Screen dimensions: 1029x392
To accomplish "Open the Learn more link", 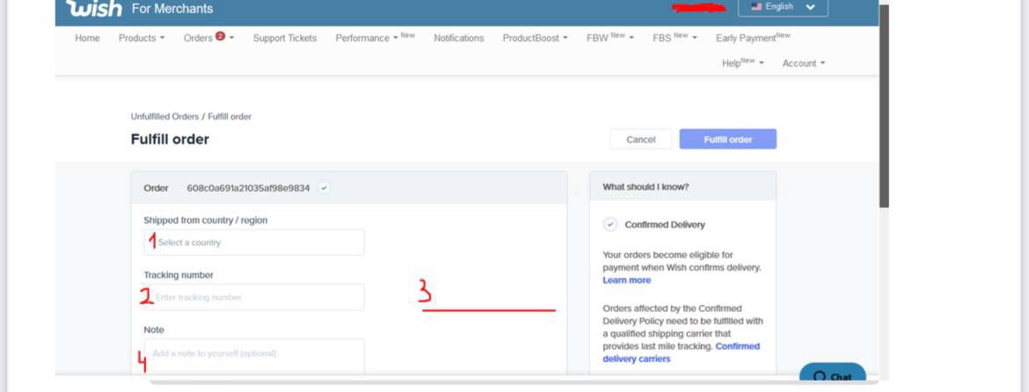I will coord(626,280).
